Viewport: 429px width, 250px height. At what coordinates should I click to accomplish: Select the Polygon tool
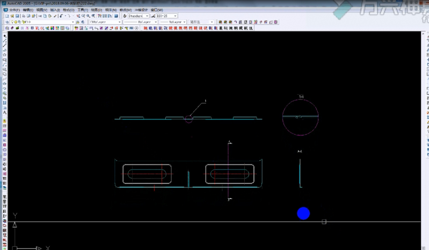click(5, 55)
